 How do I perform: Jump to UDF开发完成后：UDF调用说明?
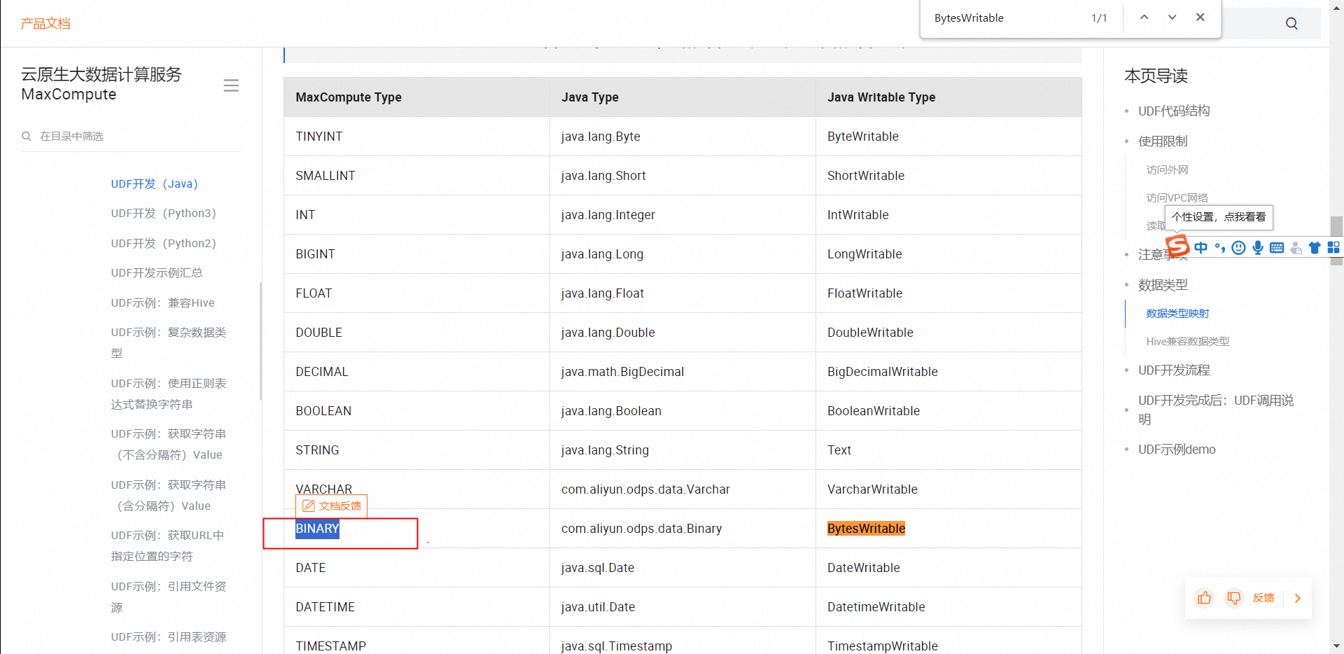[1216, 410]
